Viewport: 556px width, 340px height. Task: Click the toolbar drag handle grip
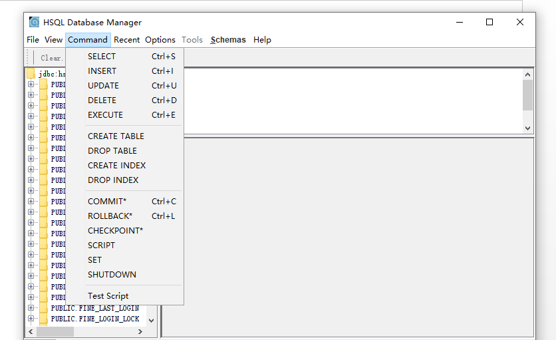(27, 57)
